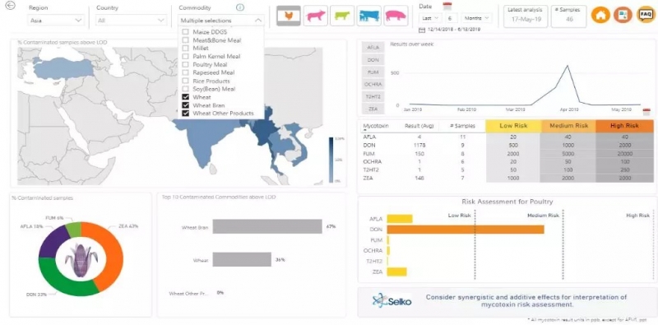Click the High Risk column header
The width and height of the screenshot is (658, 325).
(624, 126)
